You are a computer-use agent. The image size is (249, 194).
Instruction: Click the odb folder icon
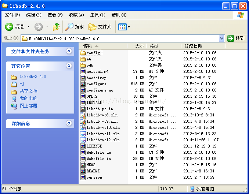(83, 65)
